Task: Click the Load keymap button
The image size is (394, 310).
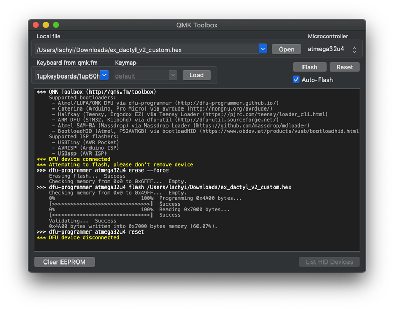Action: click(x=196, y=75)
